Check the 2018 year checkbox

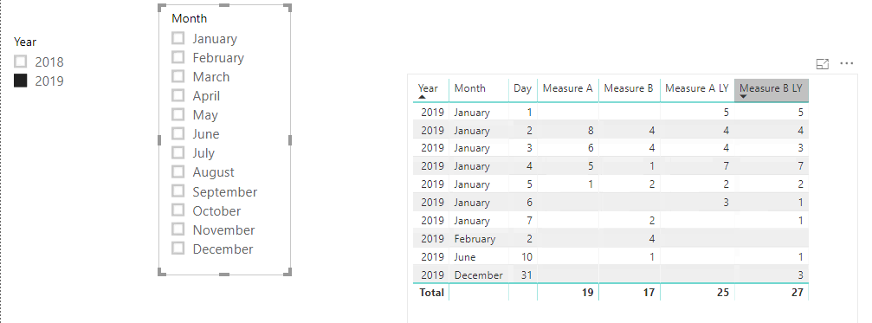point(21,61)
